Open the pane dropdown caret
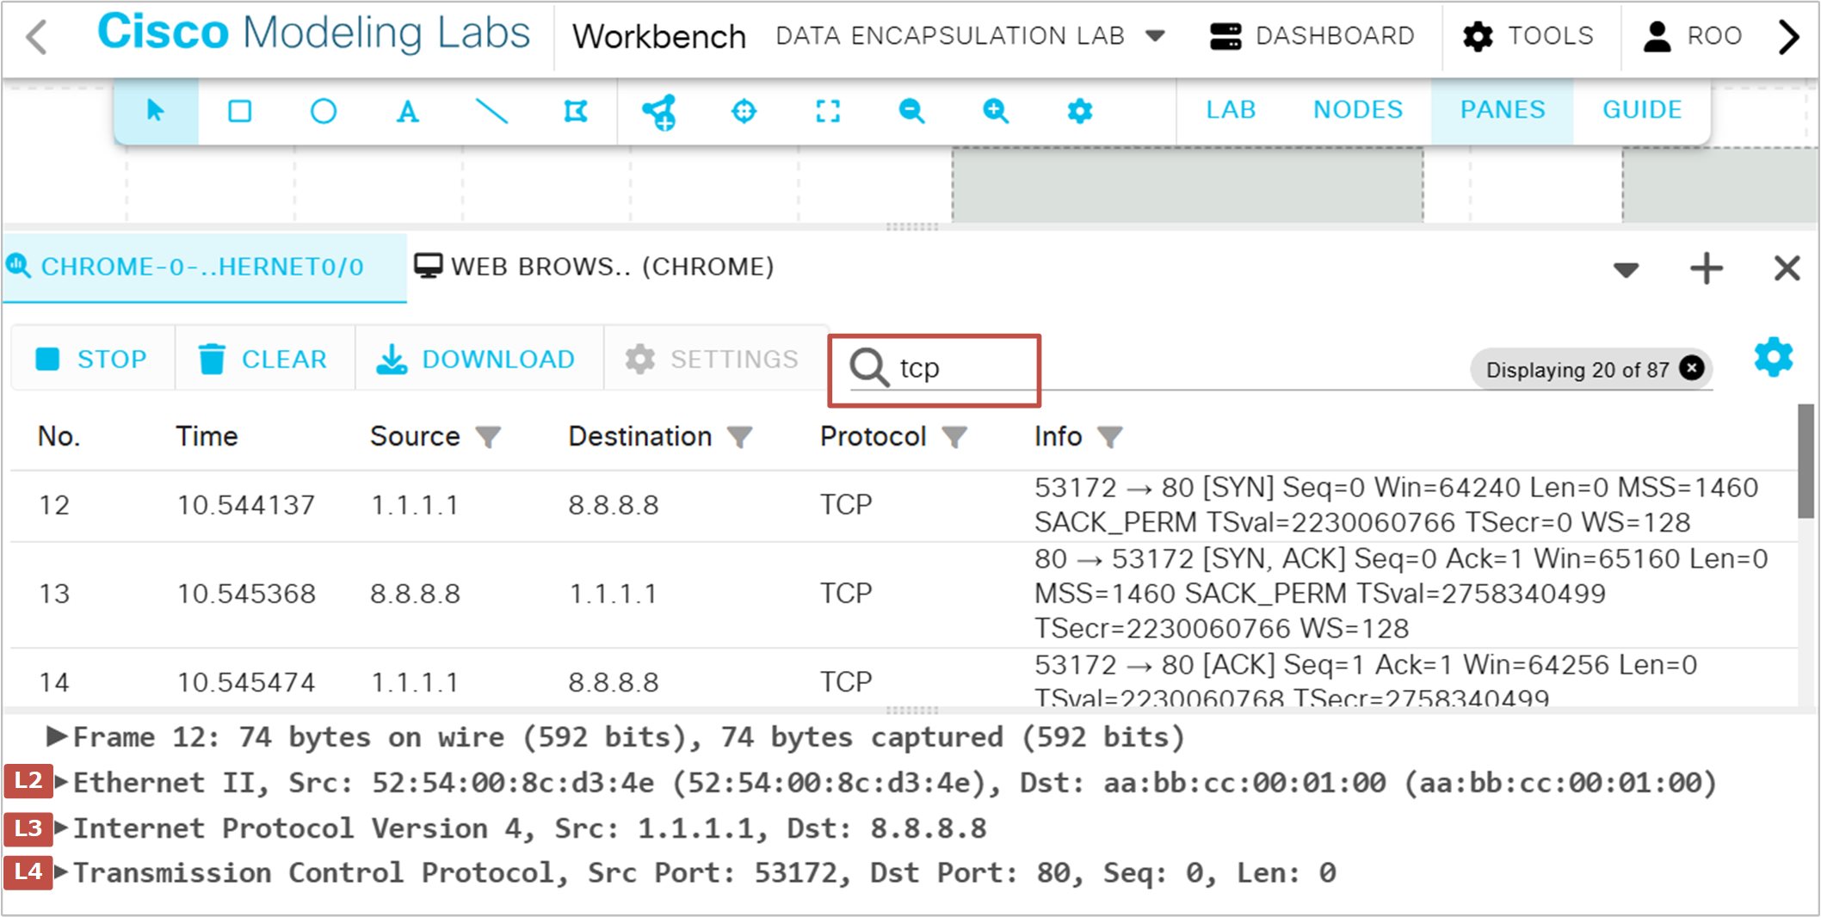 tap(1626, 270)
